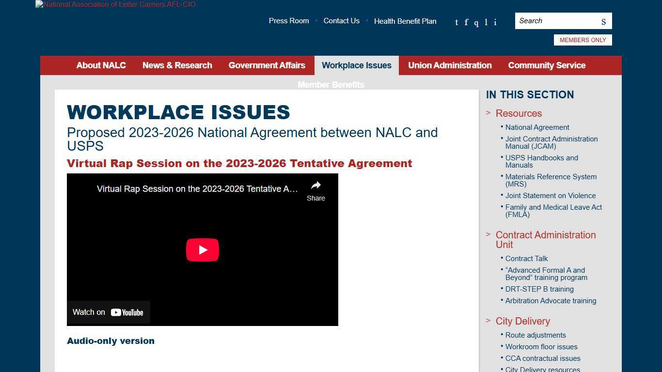Click the NALC AFL-CIO logo

[115, 4]
